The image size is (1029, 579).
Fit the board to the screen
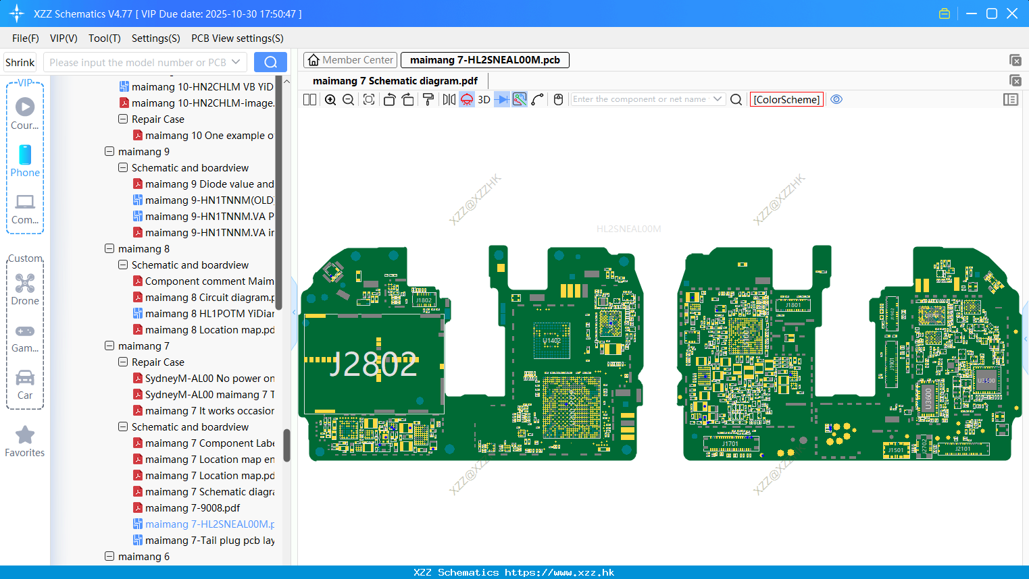pyautogui.click(x=369, y=99)
